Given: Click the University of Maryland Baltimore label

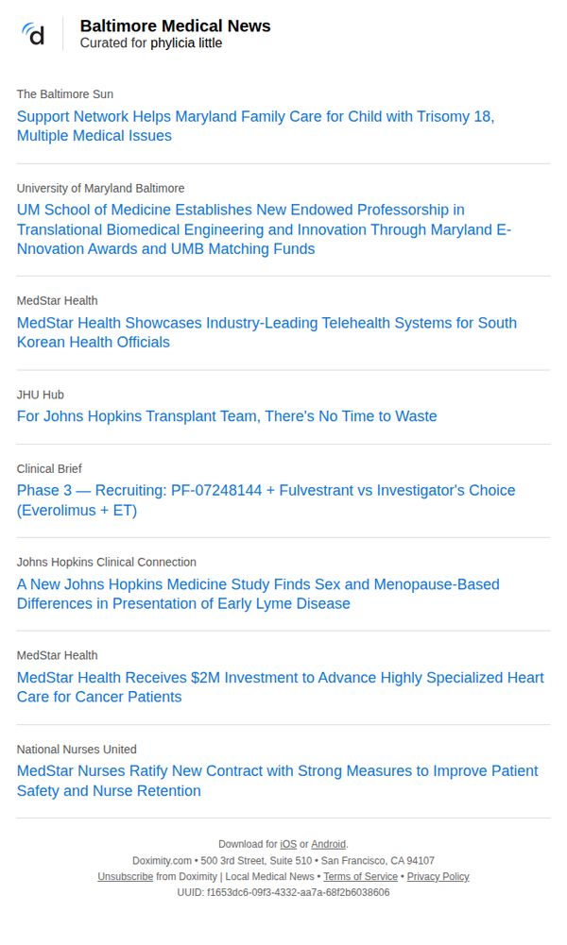Looking at the screenshot, I should click(101, 188).
